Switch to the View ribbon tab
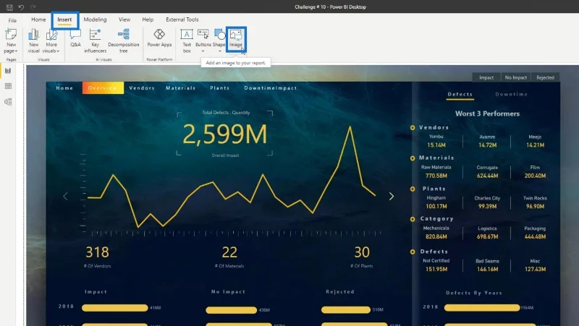The height and width of the screenshot is (326, 579). tap(124, 20)
